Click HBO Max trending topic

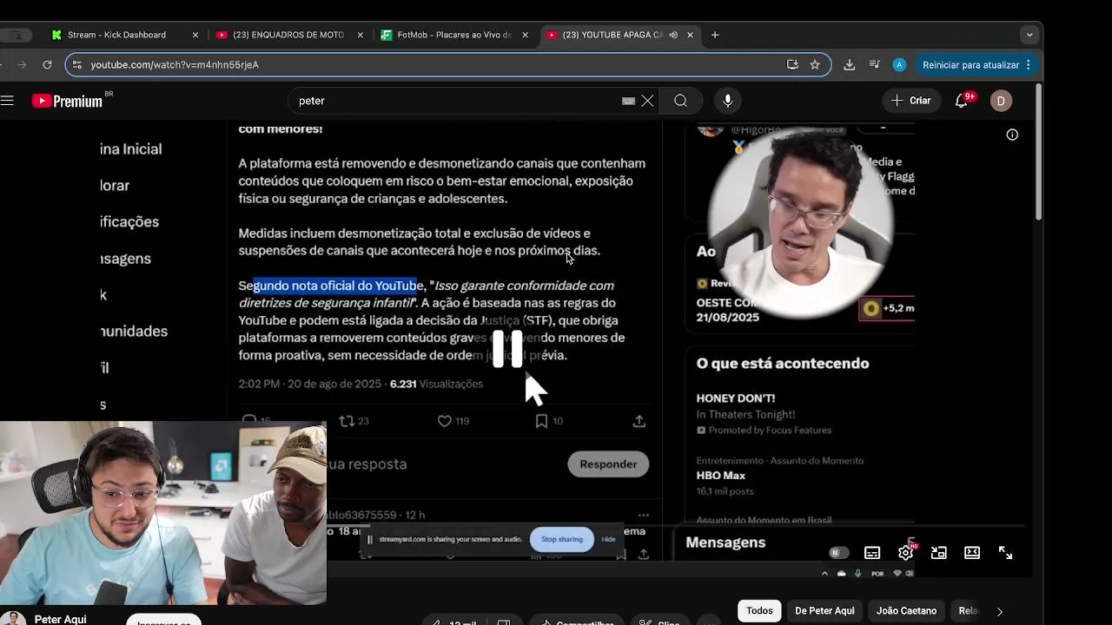coord(721,476)
